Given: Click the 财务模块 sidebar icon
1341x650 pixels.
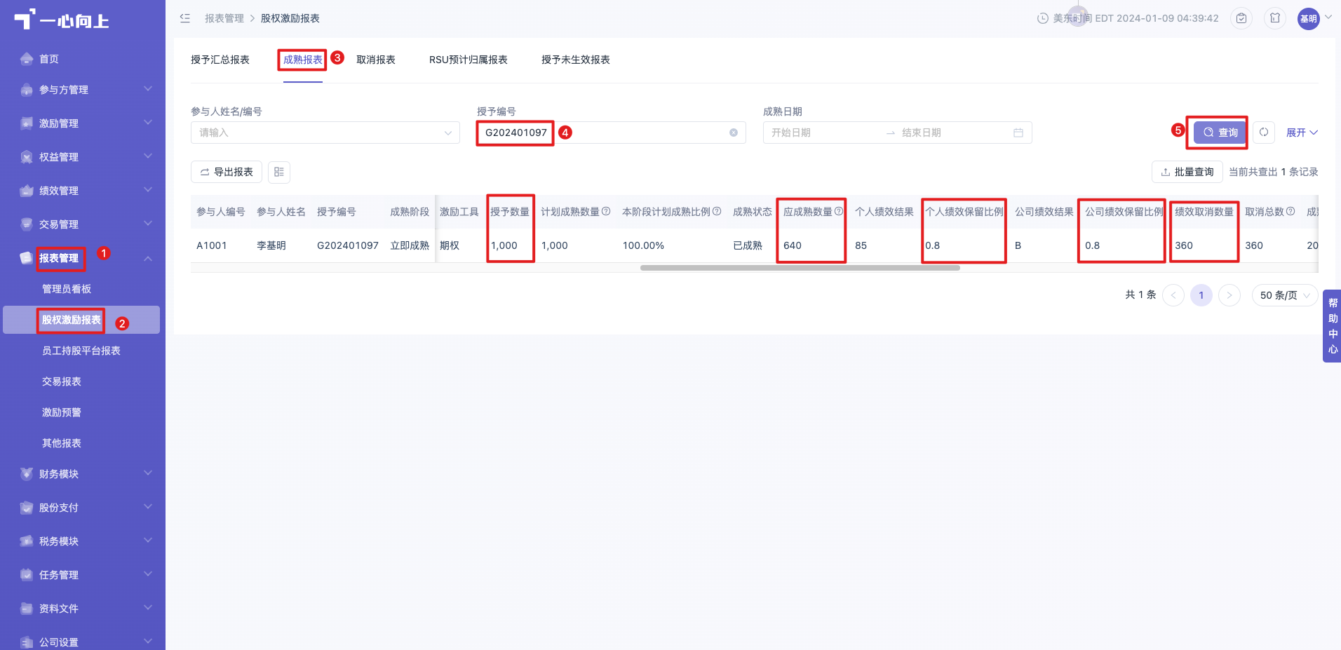Looking at the screenshot, I should 27,474.
